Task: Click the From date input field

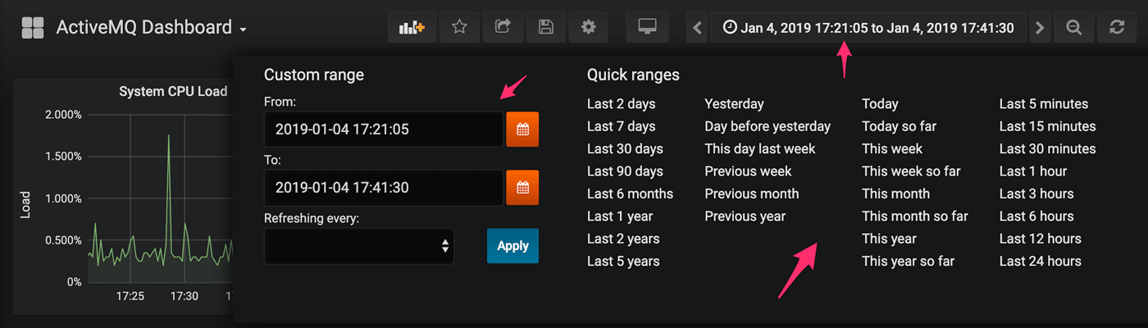Action: (384, 130)
